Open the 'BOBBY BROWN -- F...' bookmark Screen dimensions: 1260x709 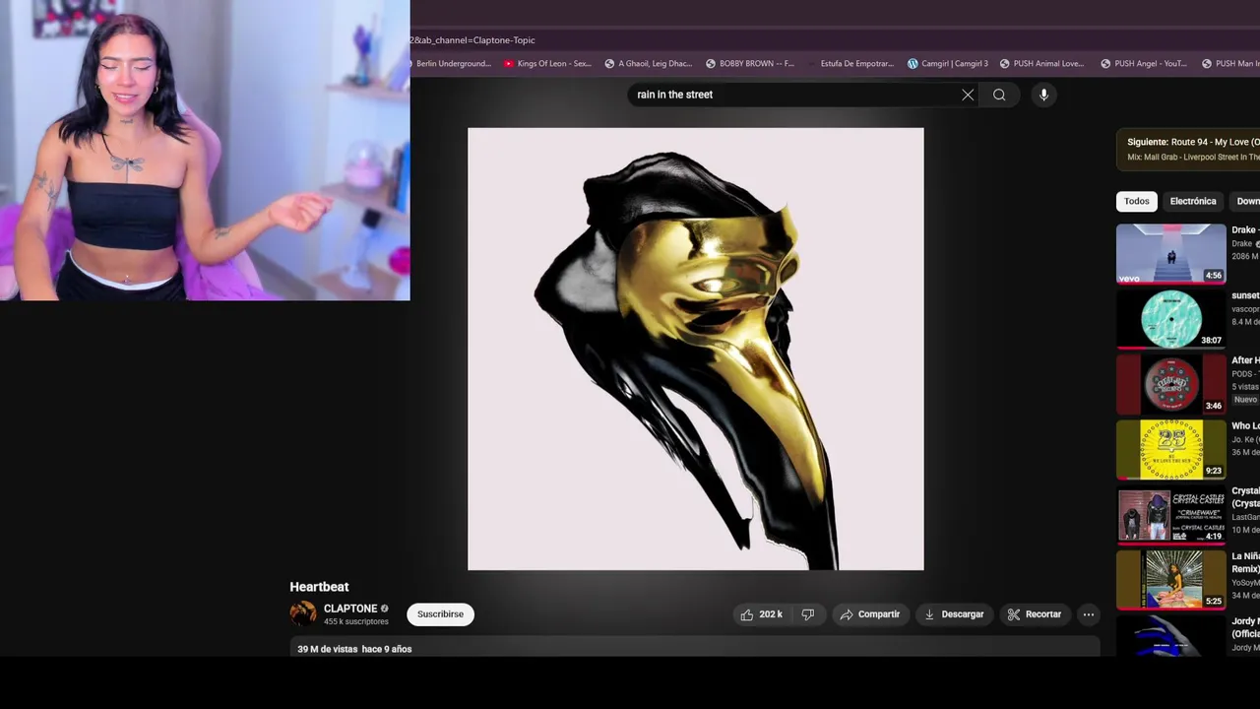point(750,63)
